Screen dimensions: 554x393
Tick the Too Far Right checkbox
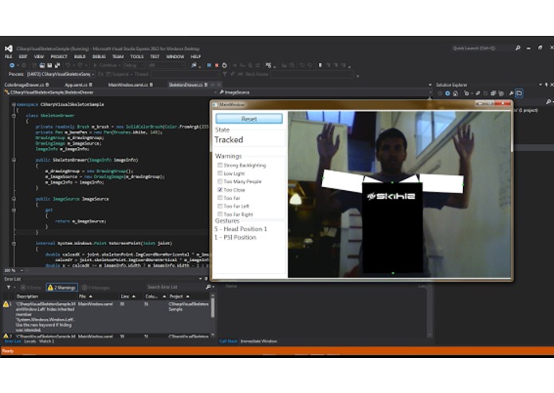click(x=220, y=214)
